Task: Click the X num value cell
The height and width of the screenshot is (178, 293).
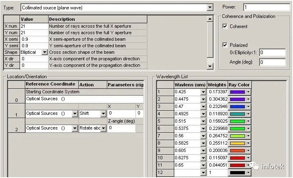Action: 34,26
